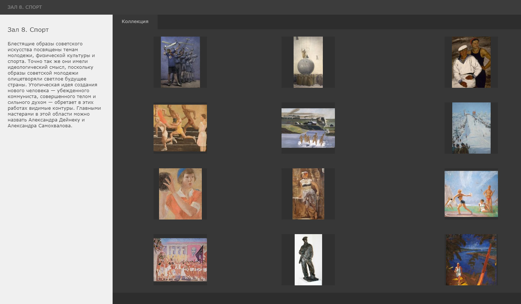
Task: Open the discus throwers painting thumbnail
Action: pos(471,194)
